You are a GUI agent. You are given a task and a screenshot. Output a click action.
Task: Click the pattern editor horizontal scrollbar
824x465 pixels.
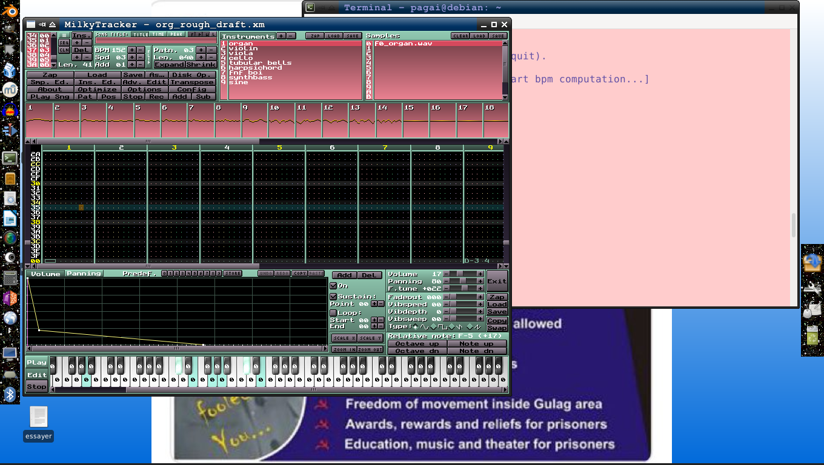tap(267, 266)
